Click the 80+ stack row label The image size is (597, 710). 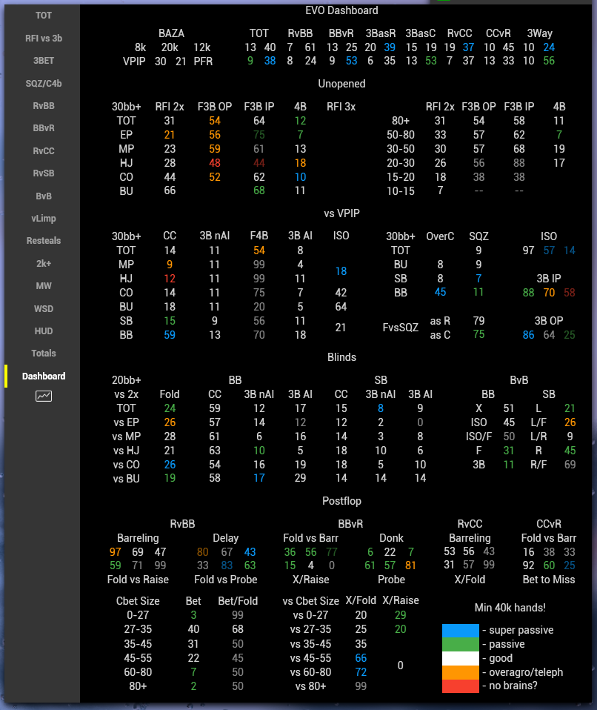401,121
